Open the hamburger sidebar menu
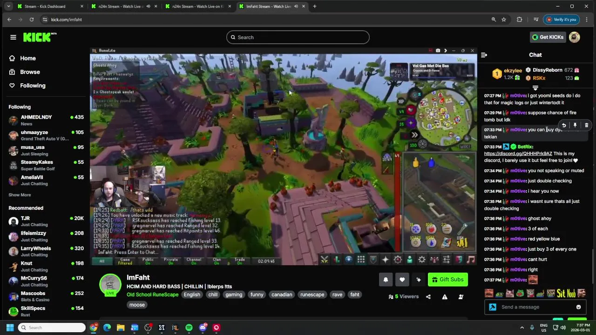 [13, 37]
